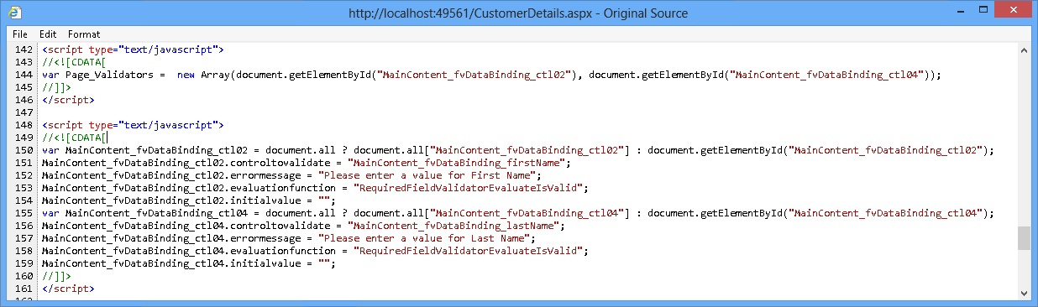This screenshot has width=1038, height=307.
Task: Click closing script tag on line 161
Action: coord(68,289)
